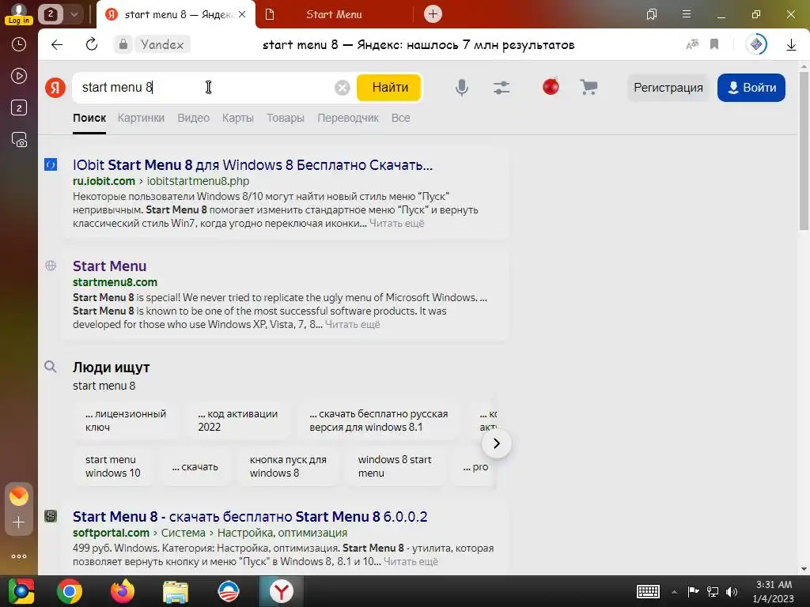Expand Читать ещё under IObit result

[x=397, y=224]
